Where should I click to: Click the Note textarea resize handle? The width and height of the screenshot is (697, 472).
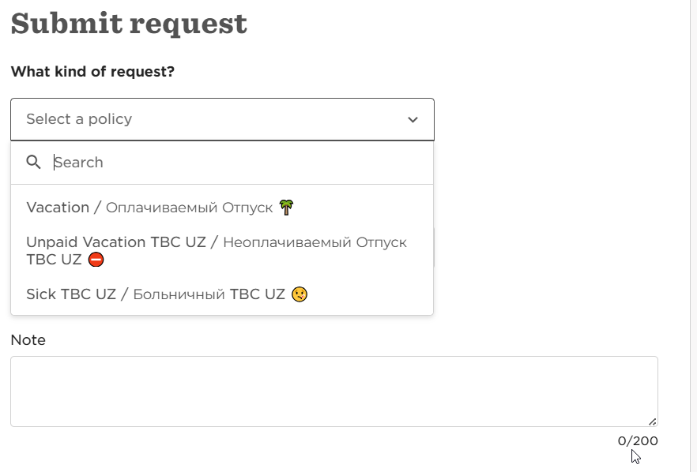coord(652,421)
